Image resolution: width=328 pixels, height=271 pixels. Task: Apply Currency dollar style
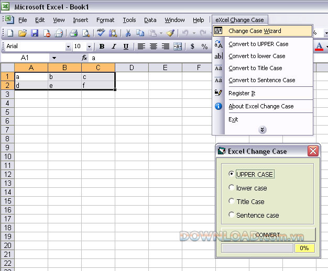[x=192, y=47]
